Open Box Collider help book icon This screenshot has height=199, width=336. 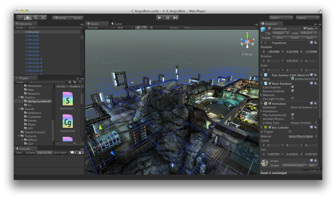(311, 128)
